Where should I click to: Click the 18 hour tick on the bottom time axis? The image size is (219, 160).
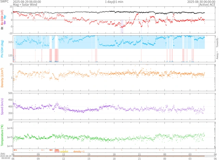point(114,159)
